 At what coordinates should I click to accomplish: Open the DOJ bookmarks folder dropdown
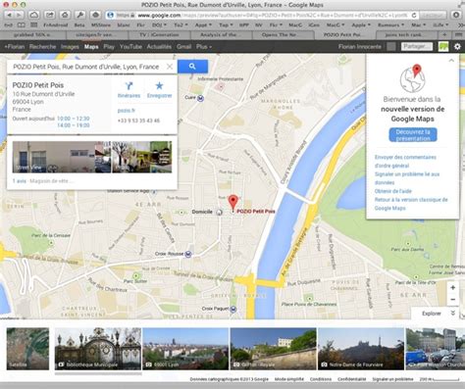point(159,24)
